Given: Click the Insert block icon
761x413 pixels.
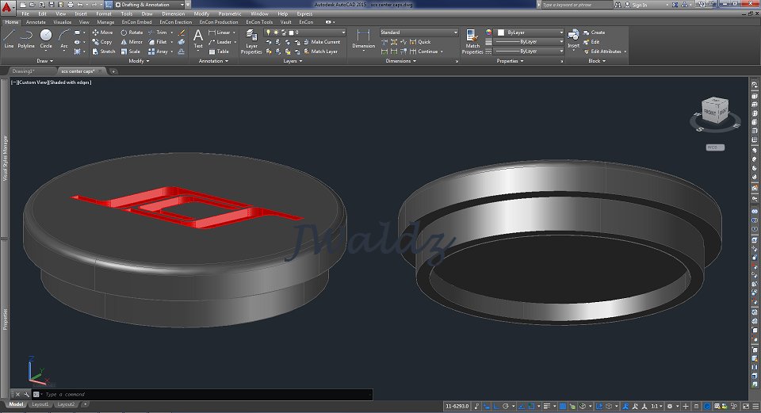Looking at the screenshot, I should click(x=573, y=39).
